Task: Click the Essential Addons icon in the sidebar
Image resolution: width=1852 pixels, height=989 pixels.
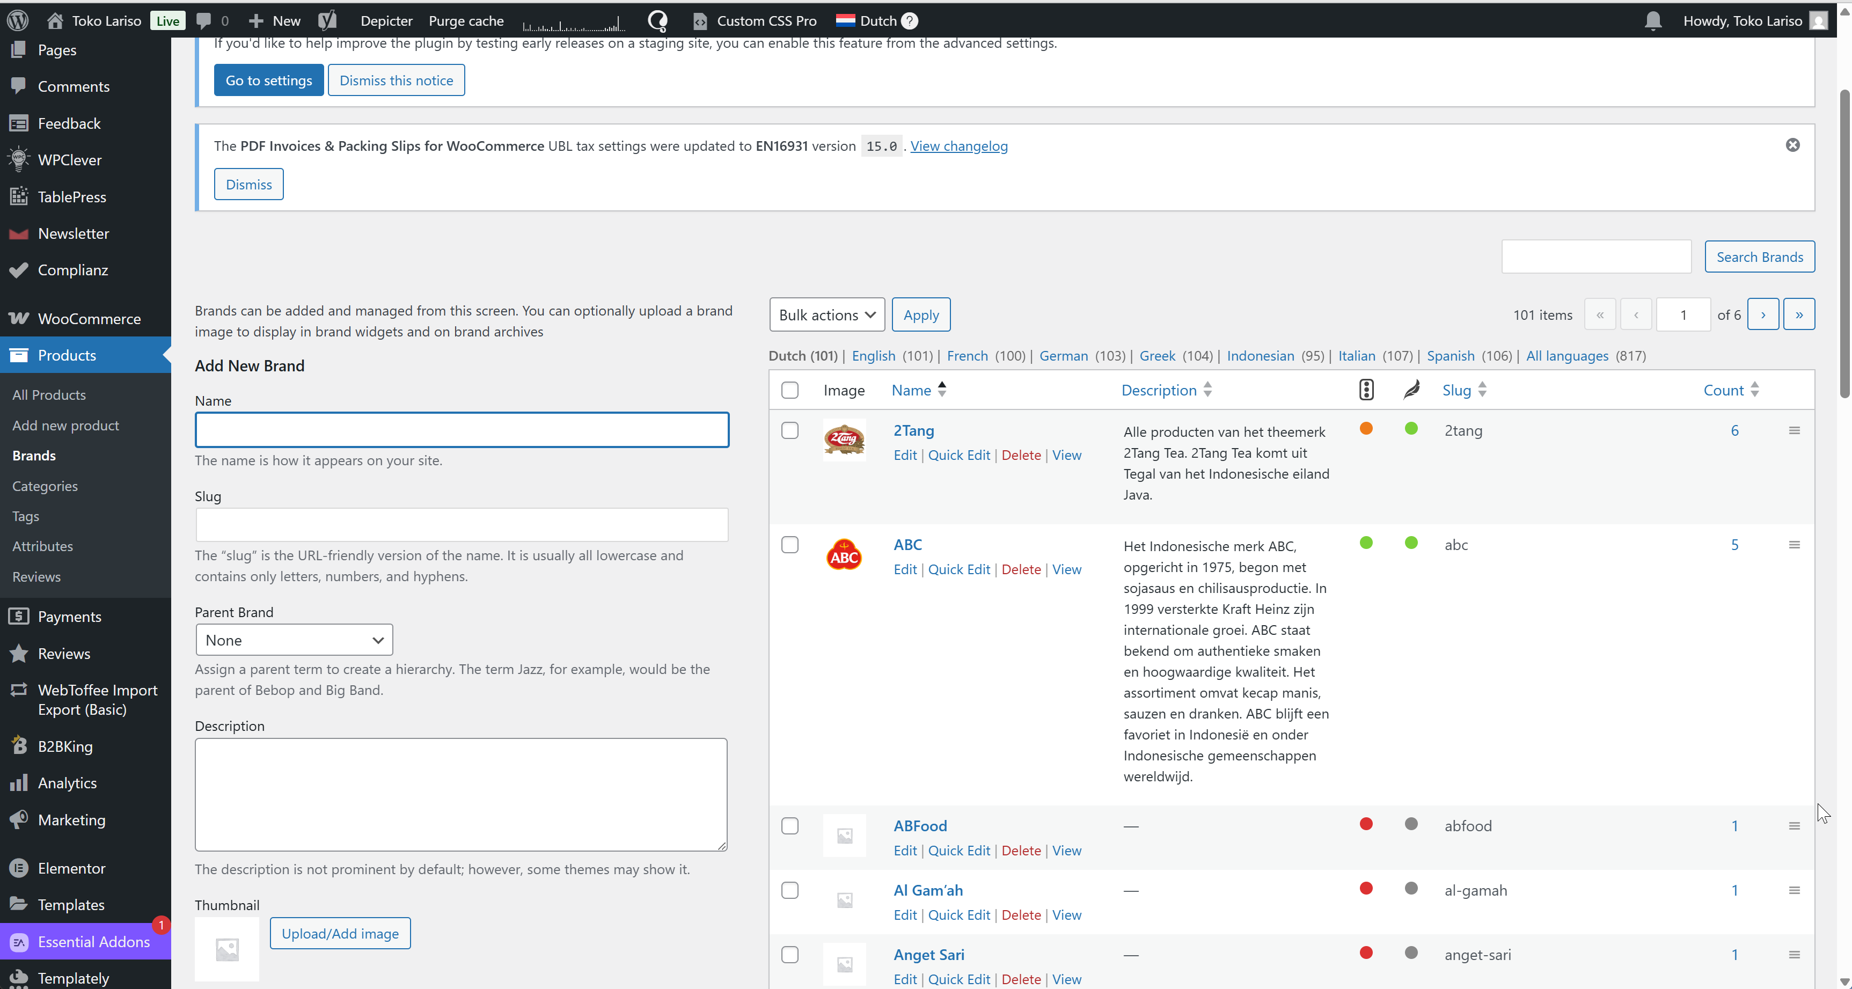Action: pos(19,942)
